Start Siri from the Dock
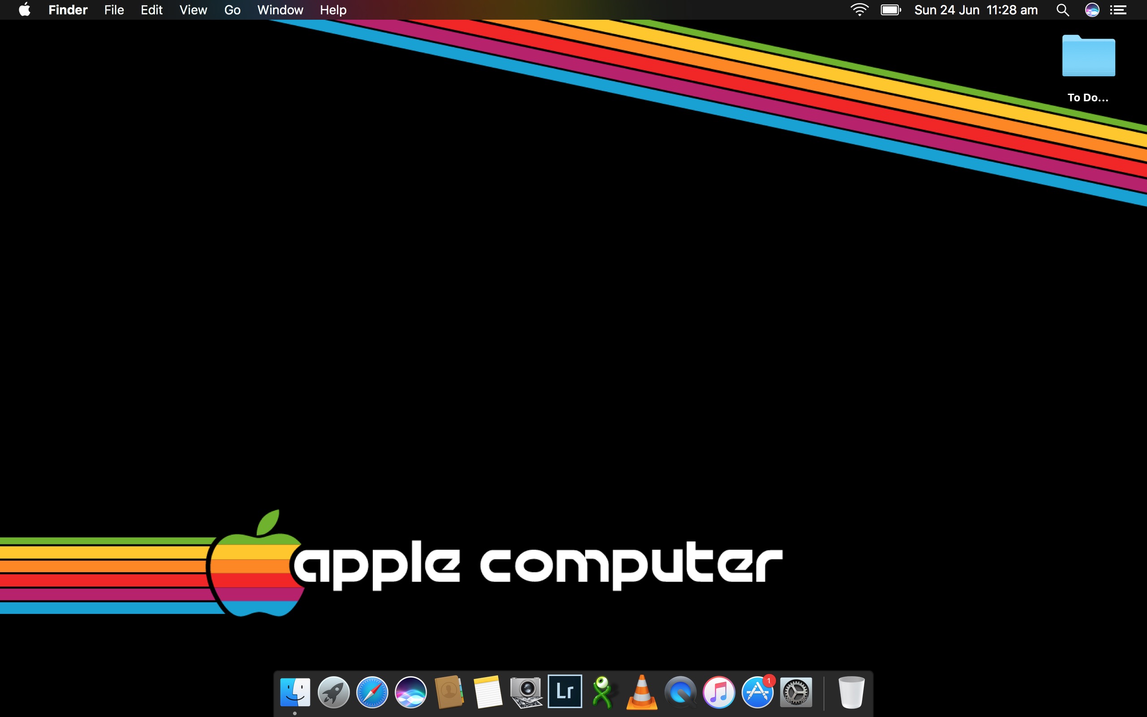Viewport: 1147px width, 717px height. pyautogui.click(x=410, y=692)
